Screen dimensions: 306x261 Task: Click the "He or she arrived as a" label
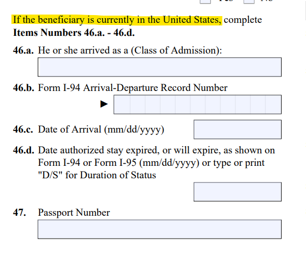pos(83,50)
